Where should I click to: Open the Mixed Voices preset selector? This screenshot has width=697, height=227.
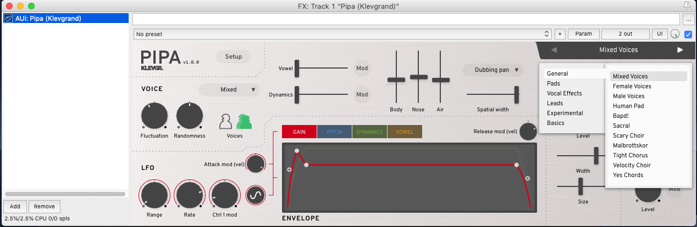pos(618,50)
